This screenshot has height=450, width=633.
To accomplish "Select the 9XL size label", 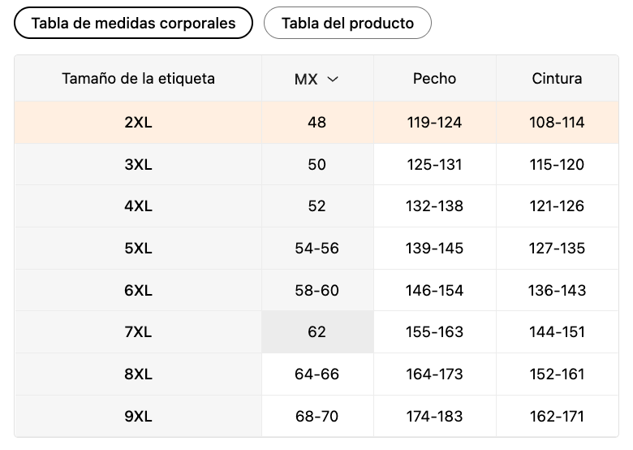I will click(138, 417).
